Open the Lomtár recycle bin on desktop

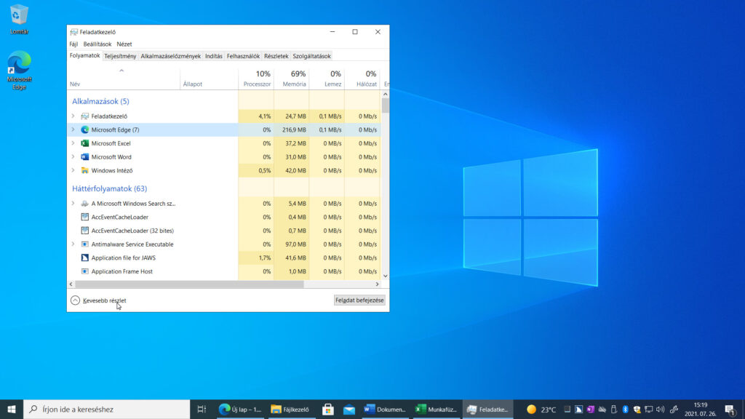[19, 19]
